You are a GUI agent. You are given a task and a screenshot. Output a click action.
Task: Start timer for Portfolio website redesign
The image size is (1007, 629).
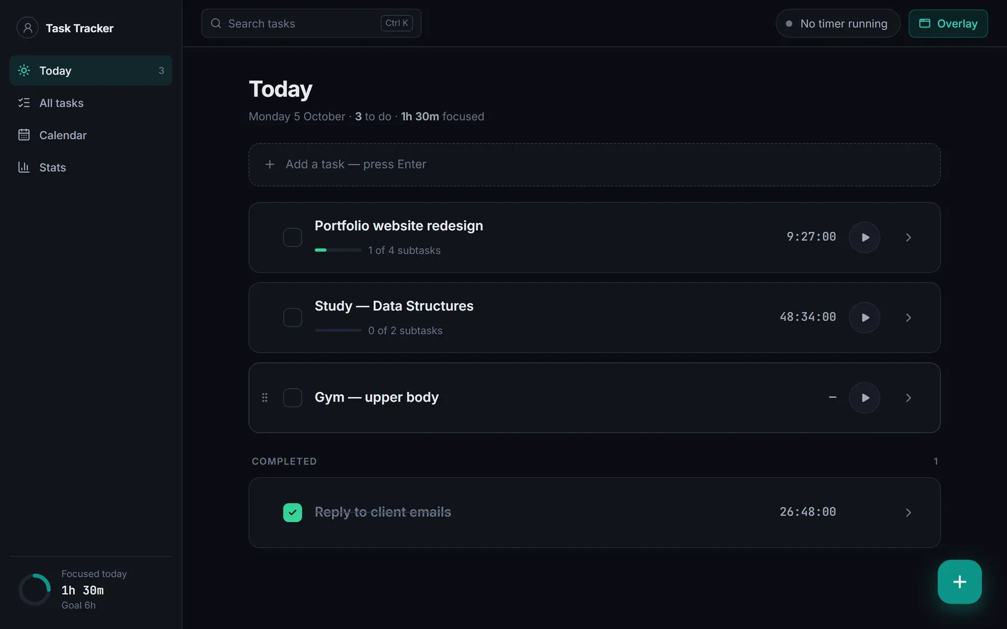click(x=864, y=237)
